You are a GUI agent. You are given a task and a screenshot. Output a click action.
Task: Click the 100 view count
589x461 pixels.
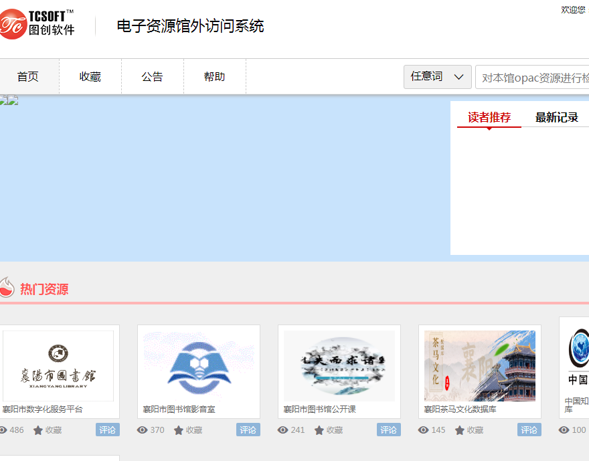click(x=579, y=430)
